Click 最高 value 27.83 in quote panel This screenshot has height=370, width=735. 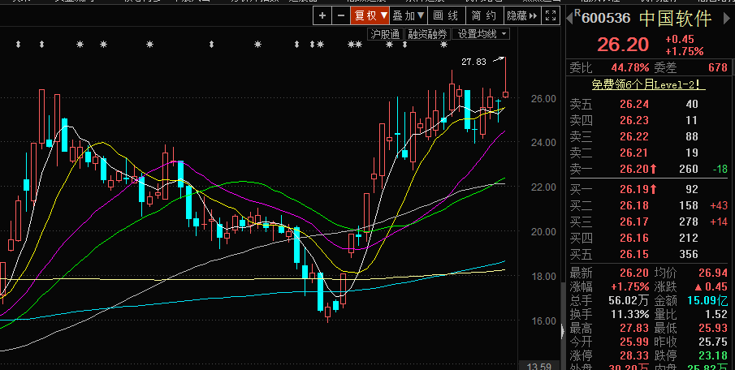coord(634,328)
